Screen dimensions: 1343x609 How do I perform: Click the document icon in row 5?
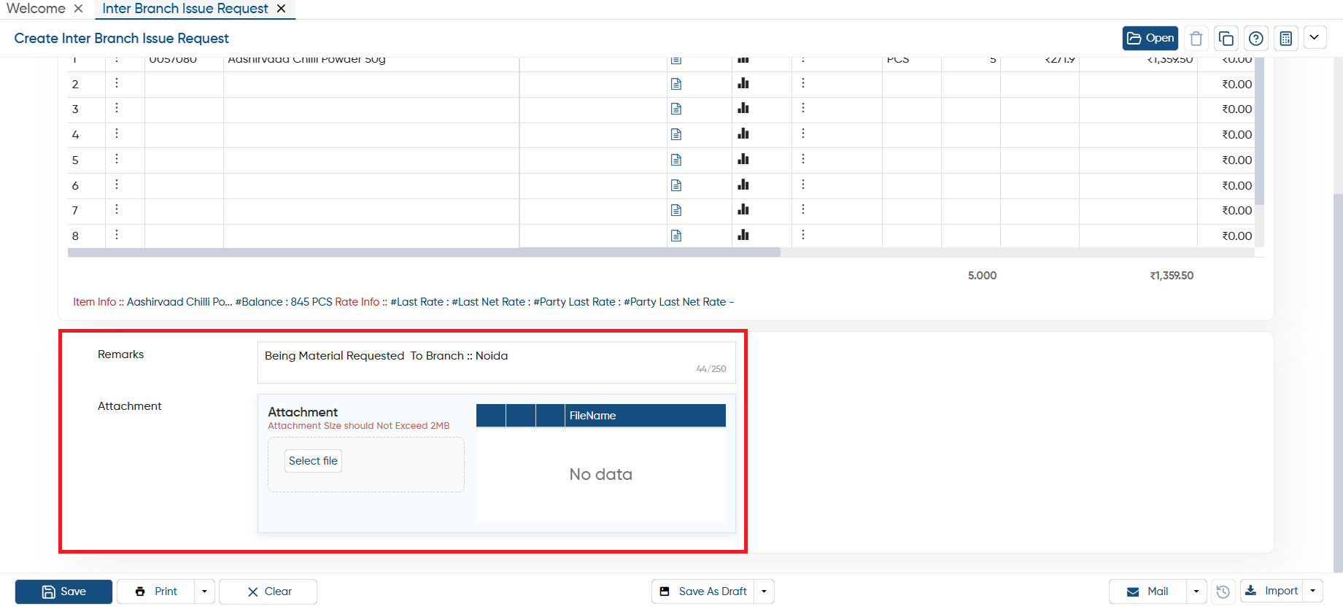coord(676,160)
